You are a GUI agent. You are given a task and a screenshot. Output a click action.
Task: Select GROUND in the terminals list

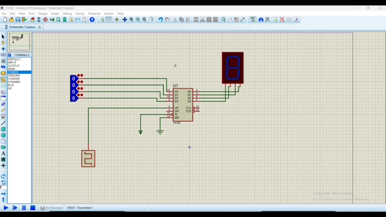tap(14, 75)
